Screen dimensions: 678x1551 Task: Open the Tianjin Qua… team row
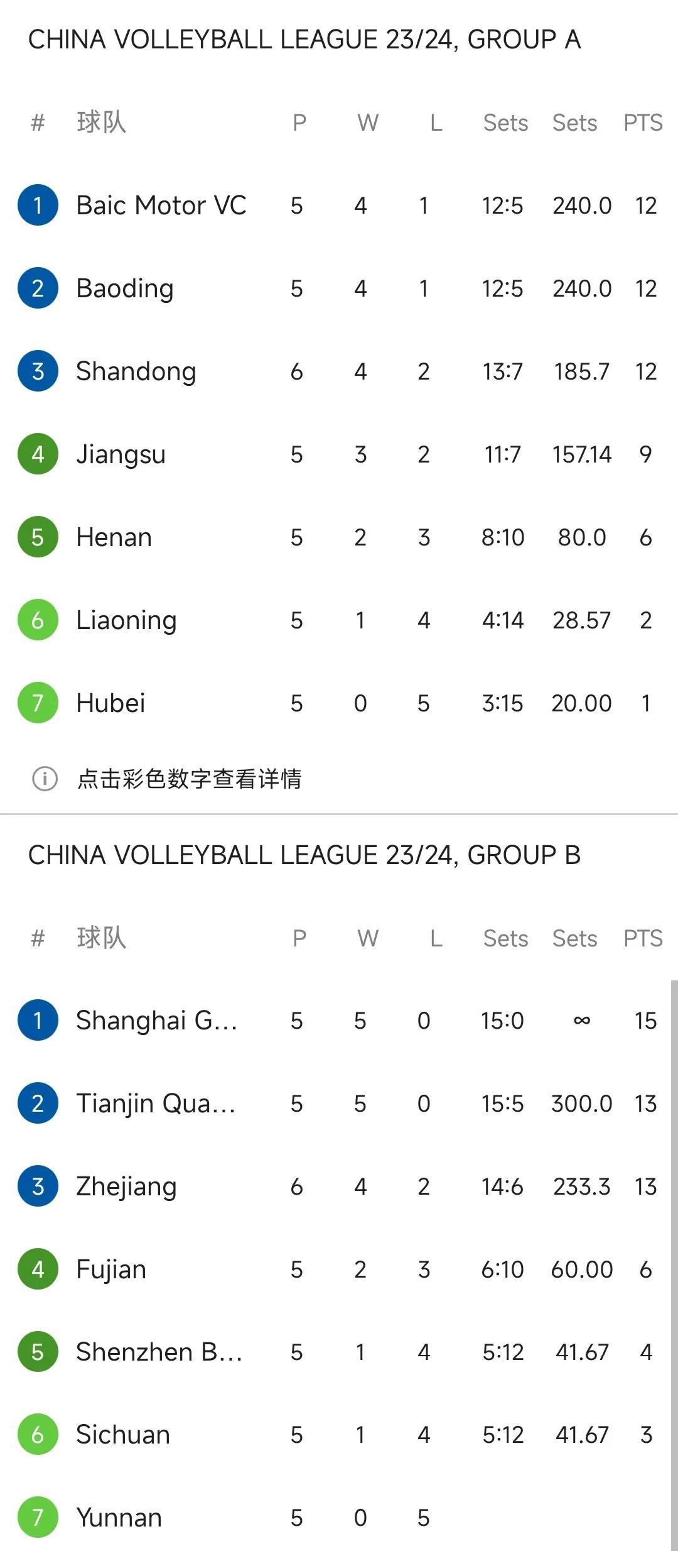tap(339, 1103)
